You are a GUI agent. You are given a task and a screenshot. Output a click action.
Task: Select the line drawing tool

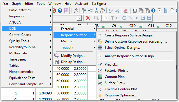coord(131,18)
